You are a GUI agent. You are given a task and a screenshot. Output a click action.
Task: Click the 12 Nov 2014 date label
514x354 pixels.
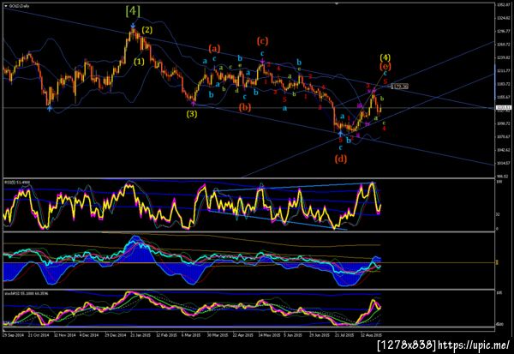(64, 335)
